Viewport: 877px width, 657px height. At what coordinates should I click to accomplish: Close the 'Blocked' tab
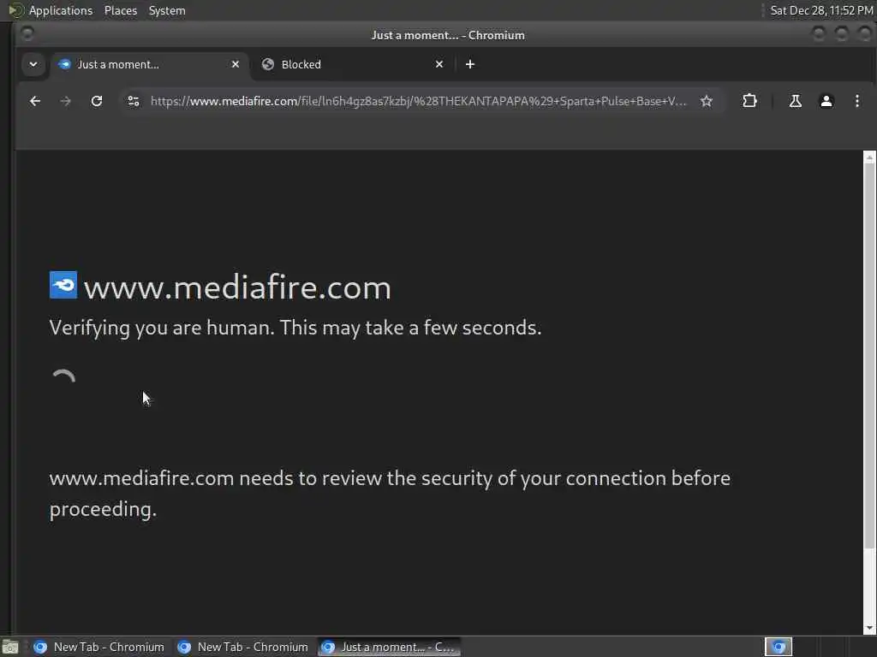(x=439, y=64)
